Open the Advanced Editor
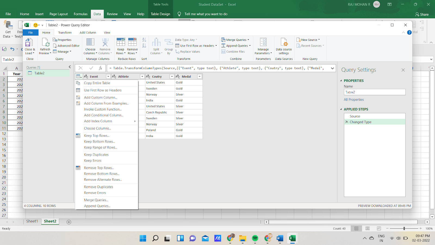This screenshot has width=435, height=245. (67, 45)
